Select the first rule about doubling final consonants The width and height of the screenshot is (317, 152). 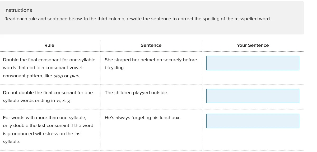coord(49,68)
